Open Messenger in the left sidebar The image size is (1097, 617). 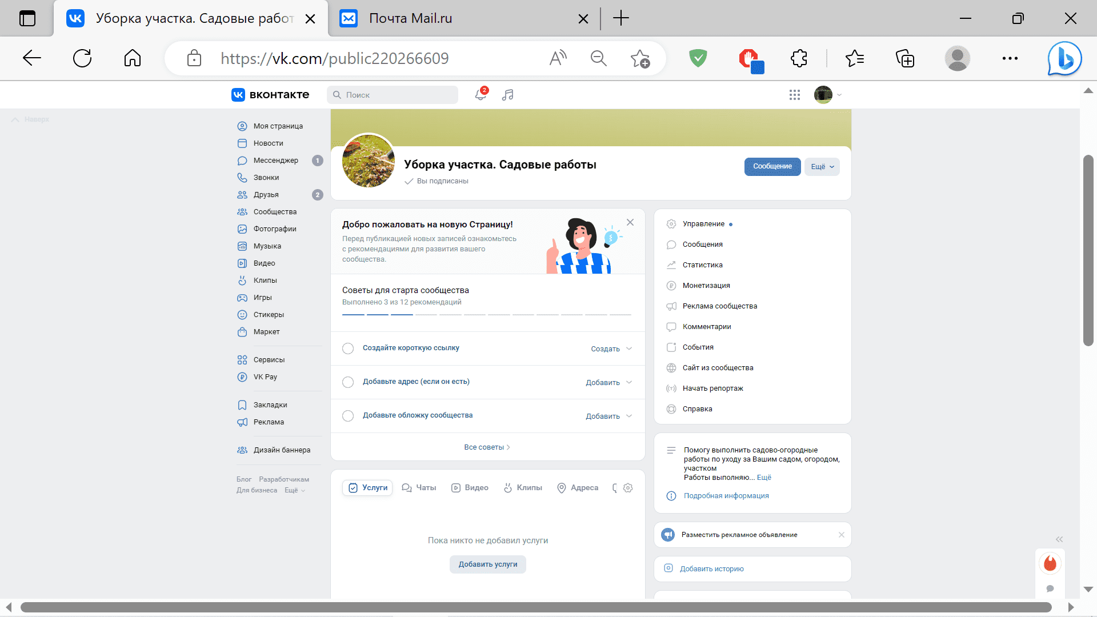275,161
